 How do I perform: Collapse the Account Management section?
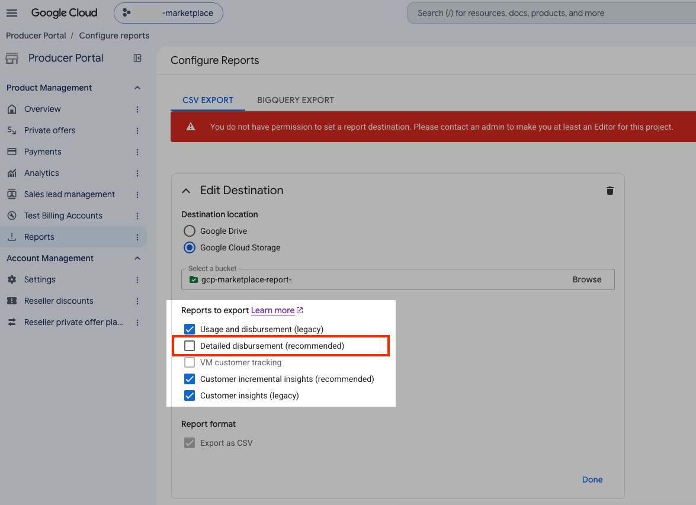coord(137,258)
